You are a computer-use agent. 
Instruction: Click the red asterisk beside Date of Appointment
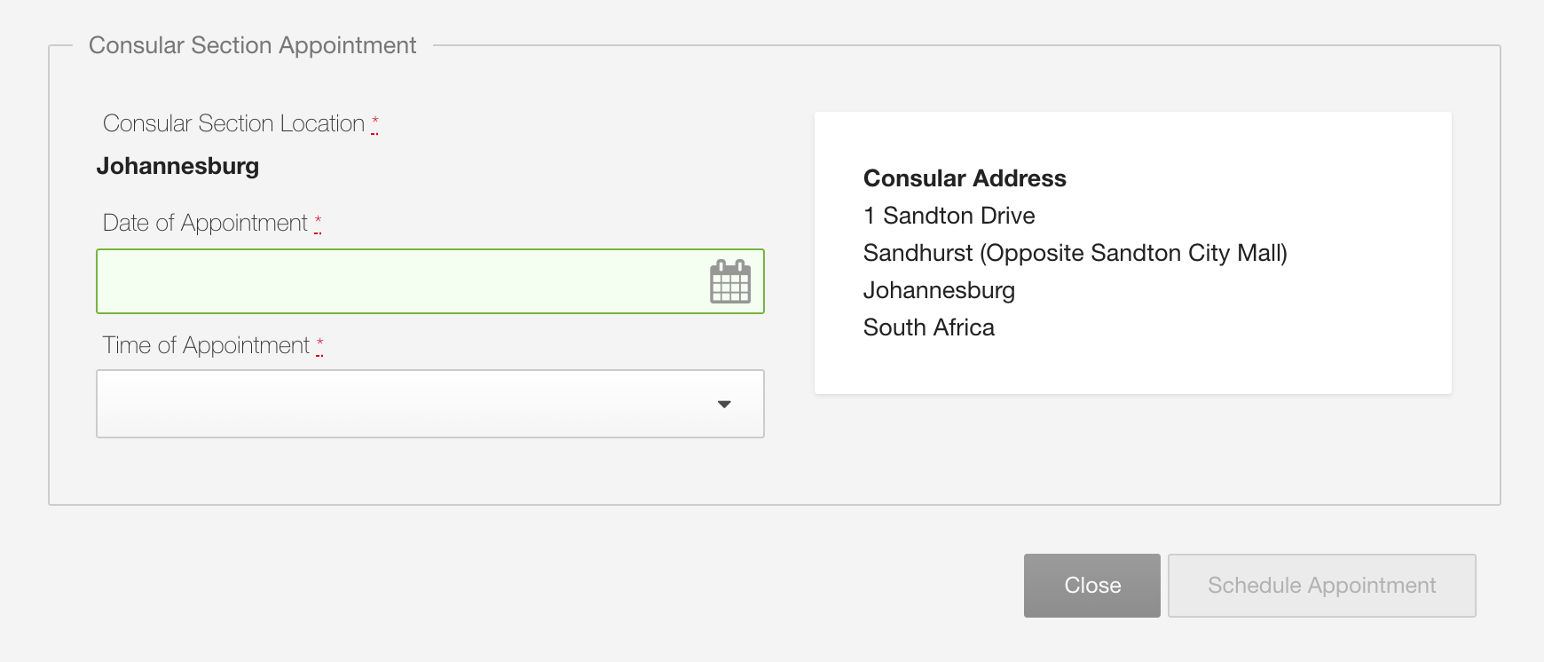pyautogui.click(x=318, y=223)
